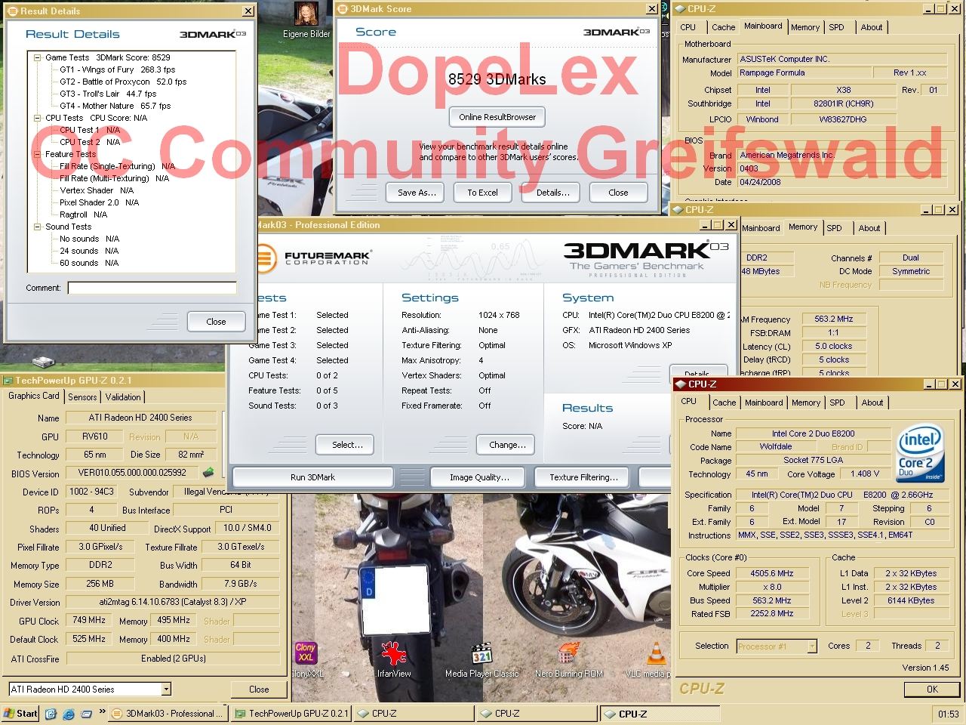Collapse CPU Tests tree node
Screen dimensions: 966x725
pyautogui.click(x=38, y=118)
